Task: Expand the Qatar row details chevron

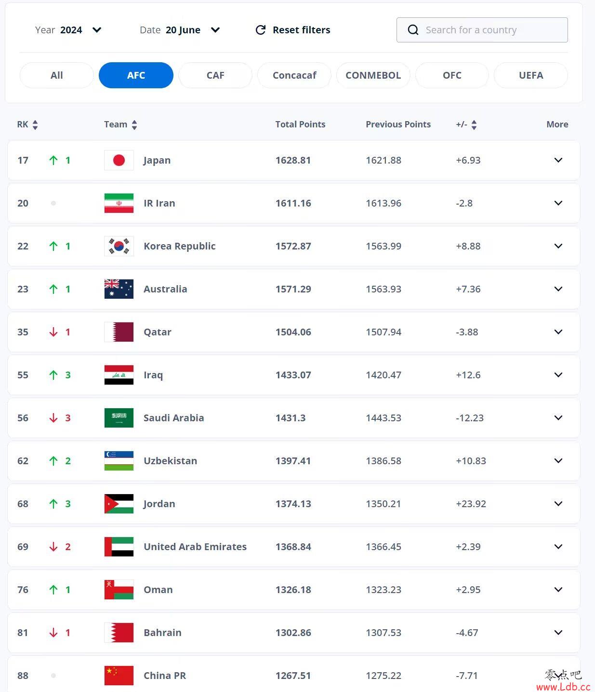Action: (558, 332)
